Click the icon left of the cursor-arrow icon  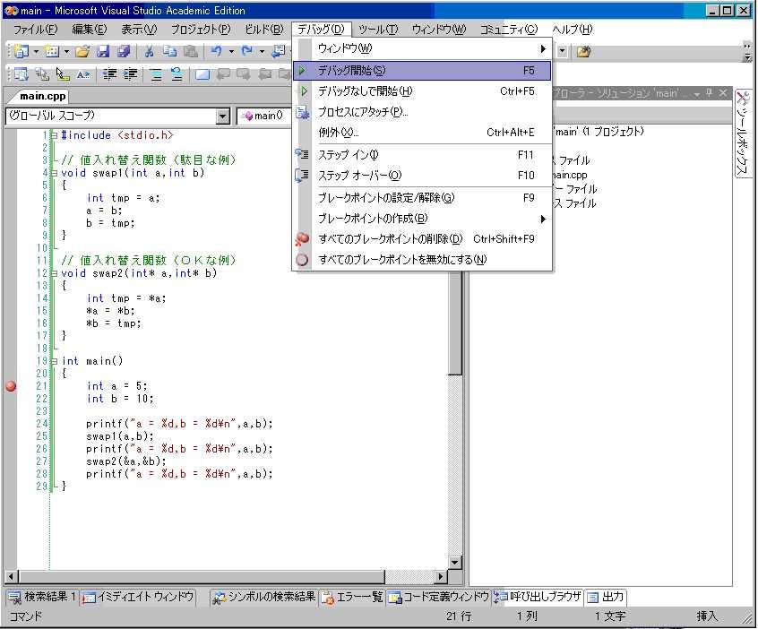click(x=42, y=74)
